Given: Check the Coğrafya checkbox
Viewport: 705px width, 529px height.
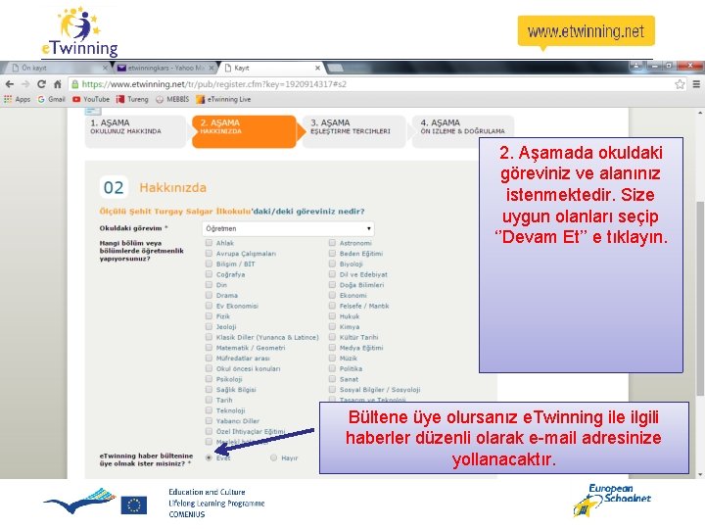Looking at the screenshot, I should [209, 274].
